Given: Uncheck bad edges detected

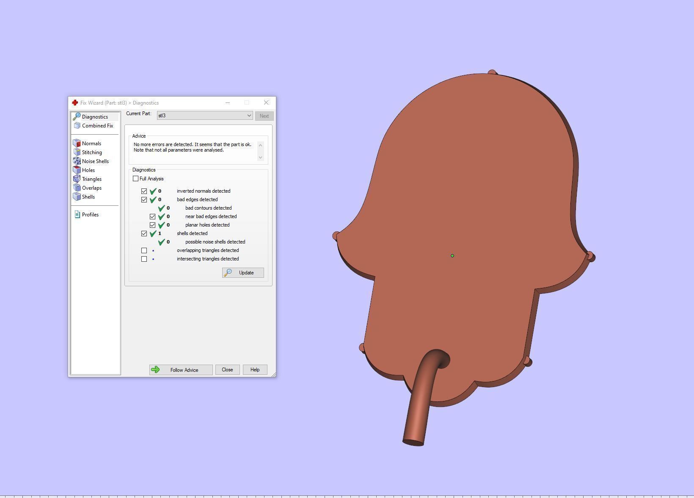Looking at the screenshot, I should coord(144,199).
